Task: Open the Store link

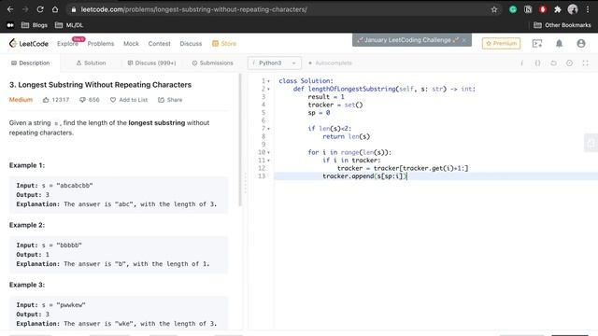Action: [224, 44]
